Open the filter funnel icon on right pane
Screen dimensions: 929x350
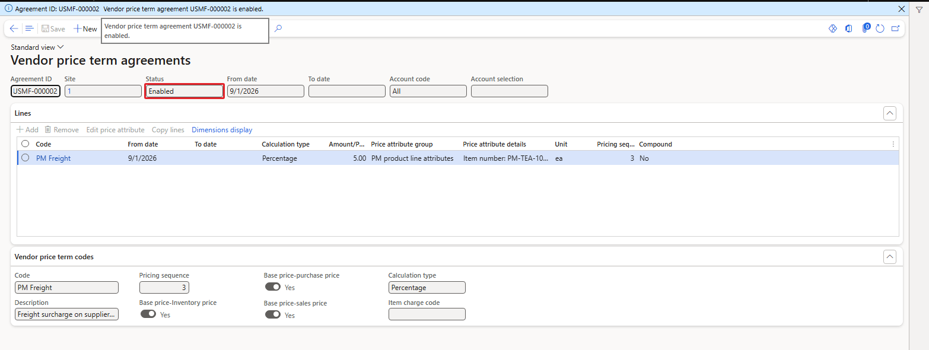(x=919, y=9)
